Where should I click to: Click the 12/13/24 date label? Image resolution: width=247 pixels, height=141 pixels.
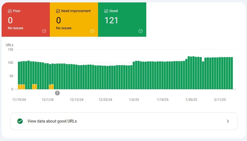coord(77,100)
